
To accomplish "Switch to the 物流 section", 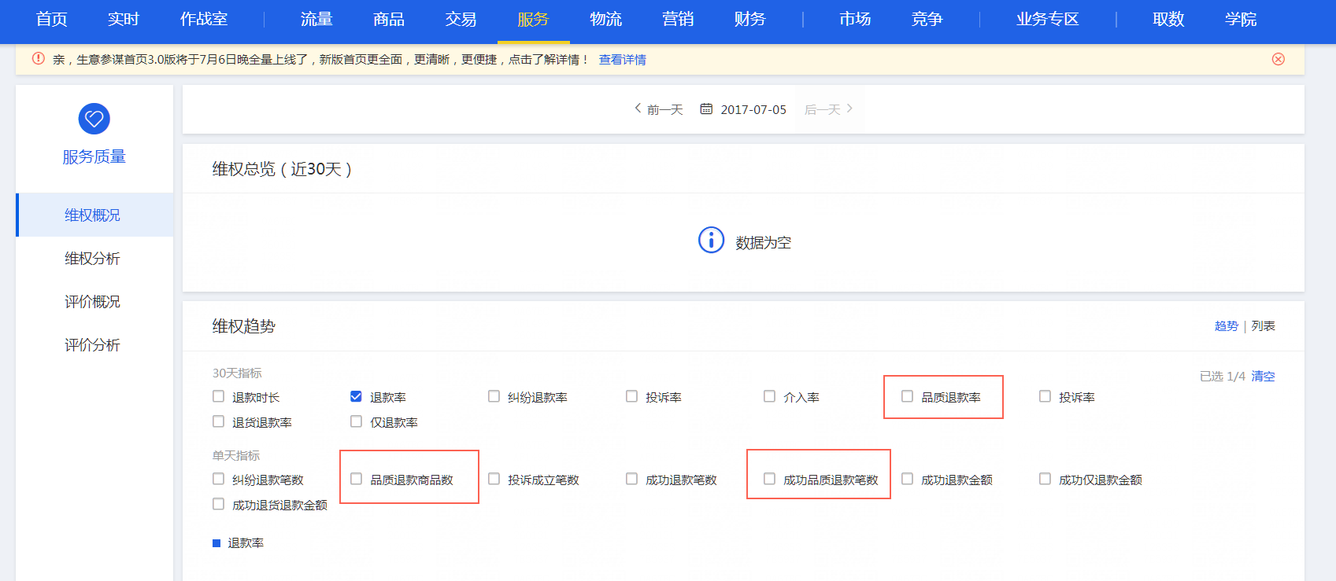I will [605, 19].
